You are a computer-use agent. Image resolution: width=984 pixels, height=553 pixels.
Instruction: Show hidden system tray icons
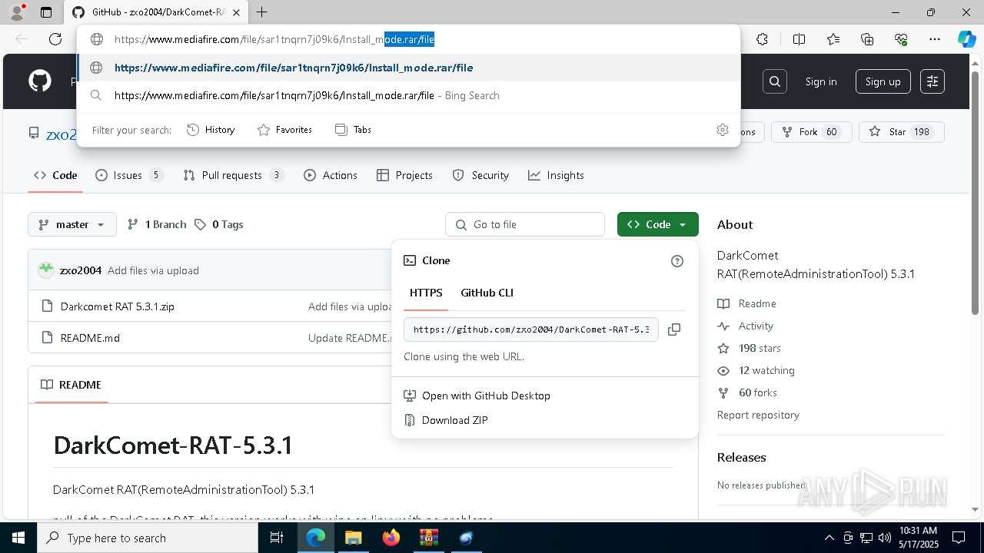point(829,538)
